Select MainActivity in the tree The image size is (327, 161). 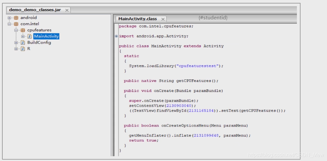tap(46, 36)
